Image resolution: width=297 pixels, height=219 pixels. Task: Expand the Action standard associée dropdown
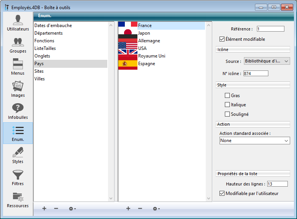255,141
